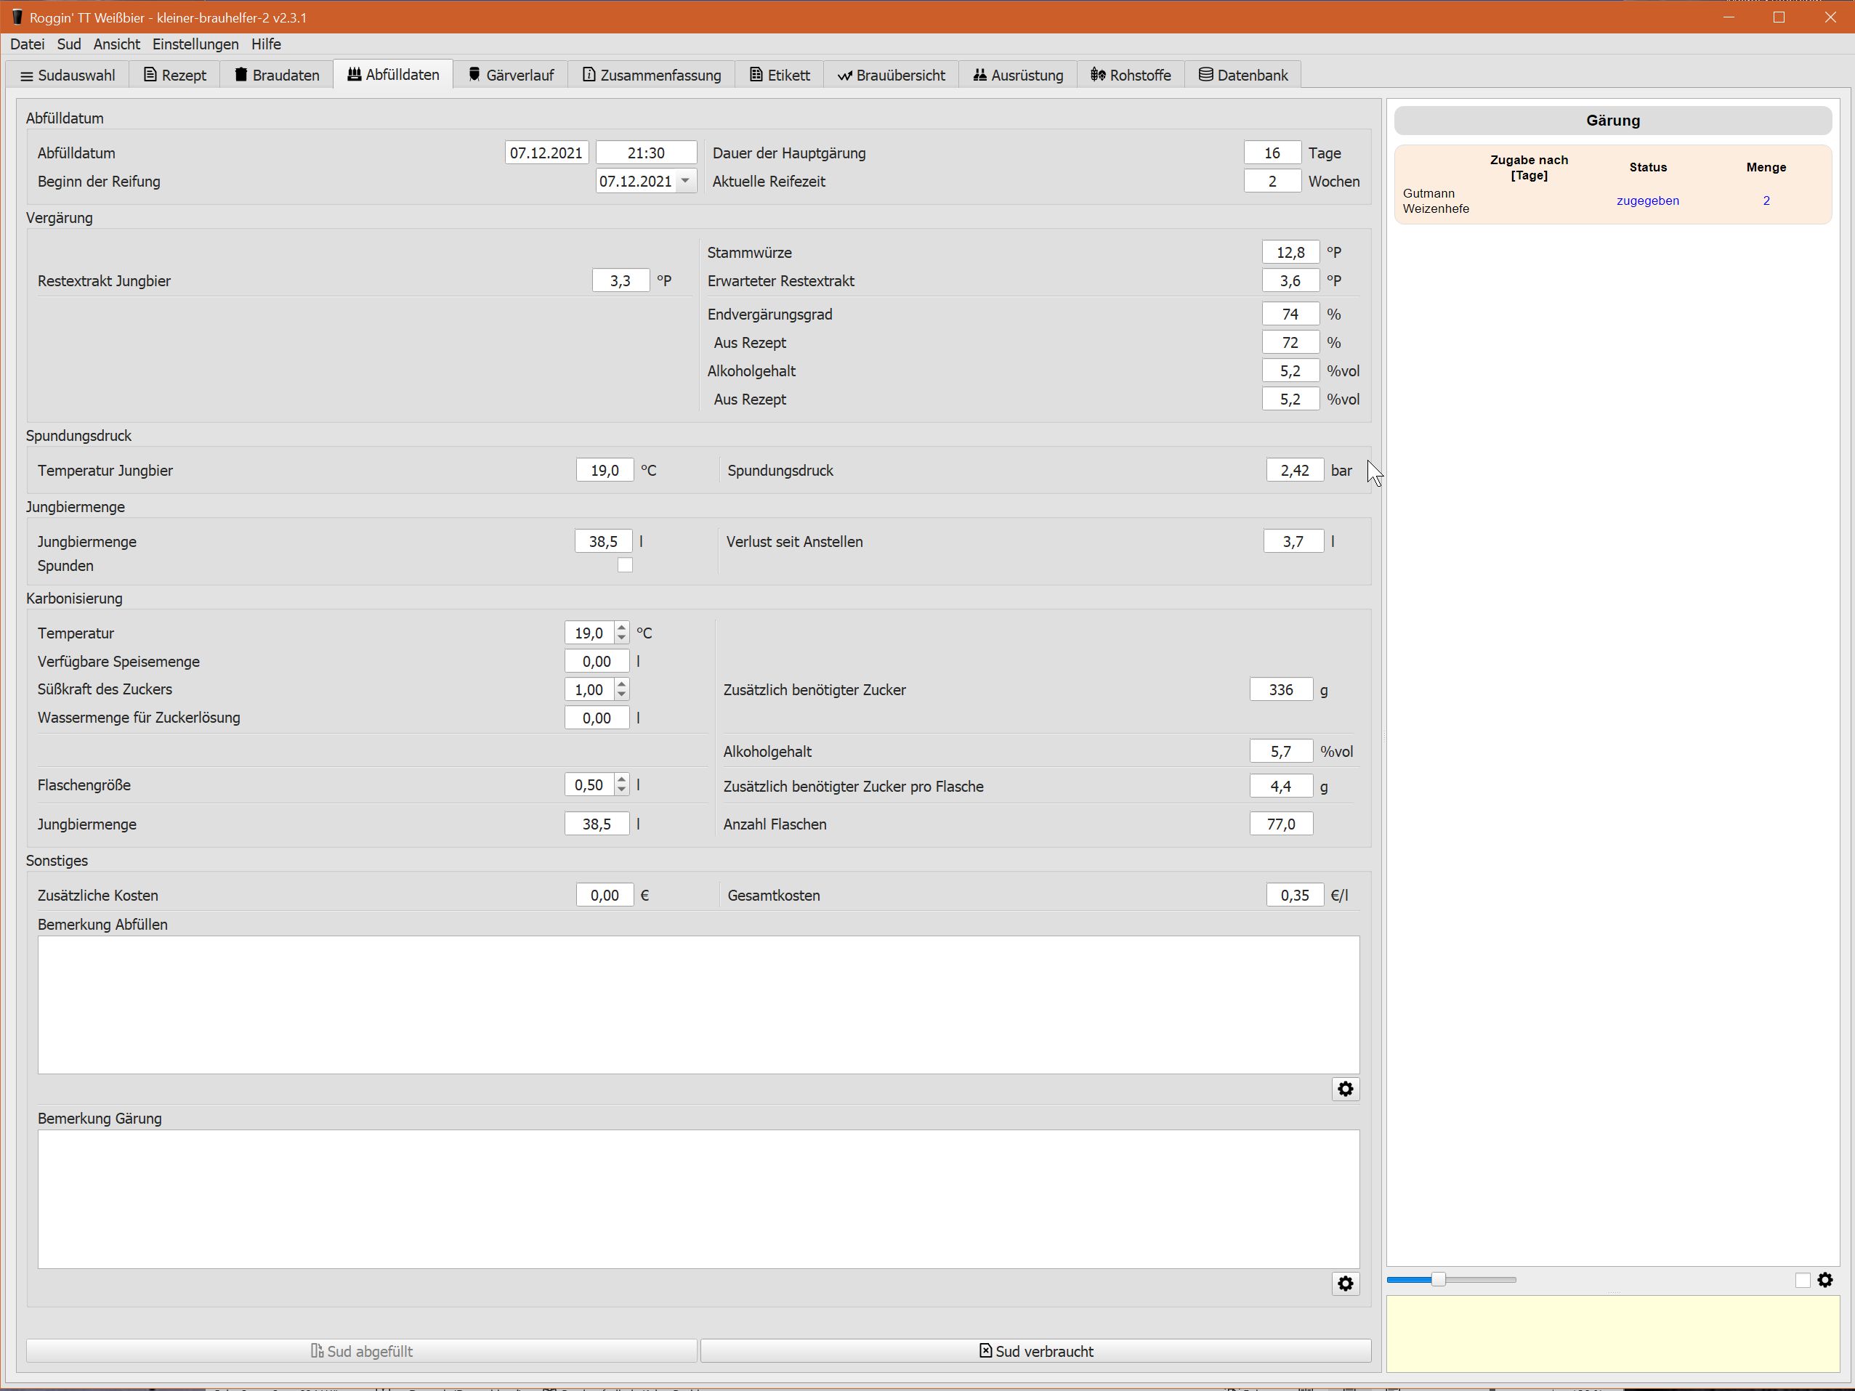The width and height of the screenshot is (1855, 1391).
Task: Increase Süßkraft des Zuckers value
Action: click(621, 684)
